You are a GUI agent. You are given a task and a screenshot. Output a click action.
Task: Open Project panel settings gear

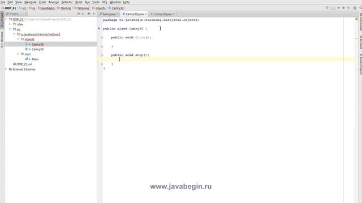pyautogui.click(x=89, y=14)
